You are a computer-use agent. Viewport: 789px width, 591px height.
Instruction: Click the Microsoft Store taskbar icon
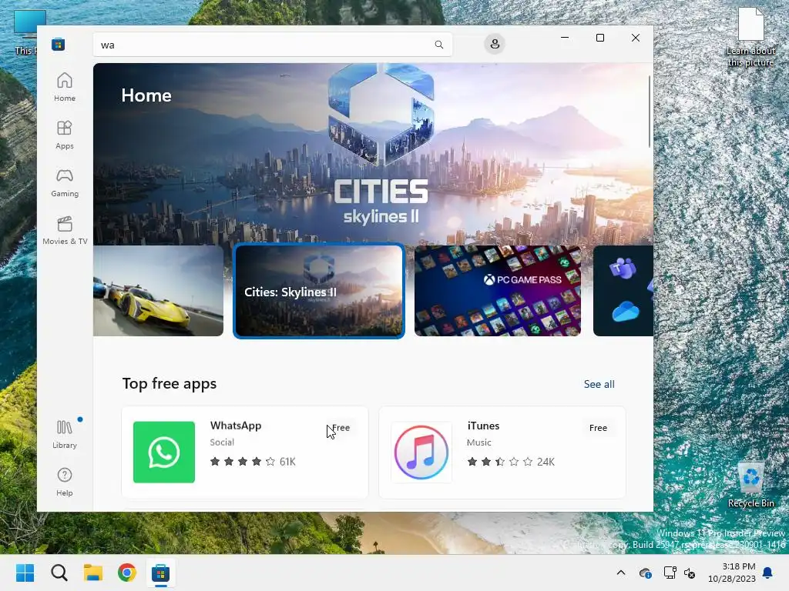pyautogui.click(x=160, y=573)
